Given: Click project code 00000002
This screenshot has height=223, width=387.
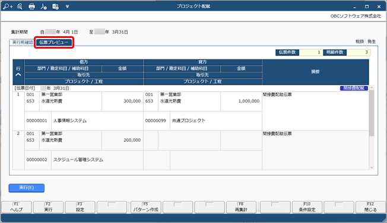Looking at the screenshot, I should pos(37,160).
